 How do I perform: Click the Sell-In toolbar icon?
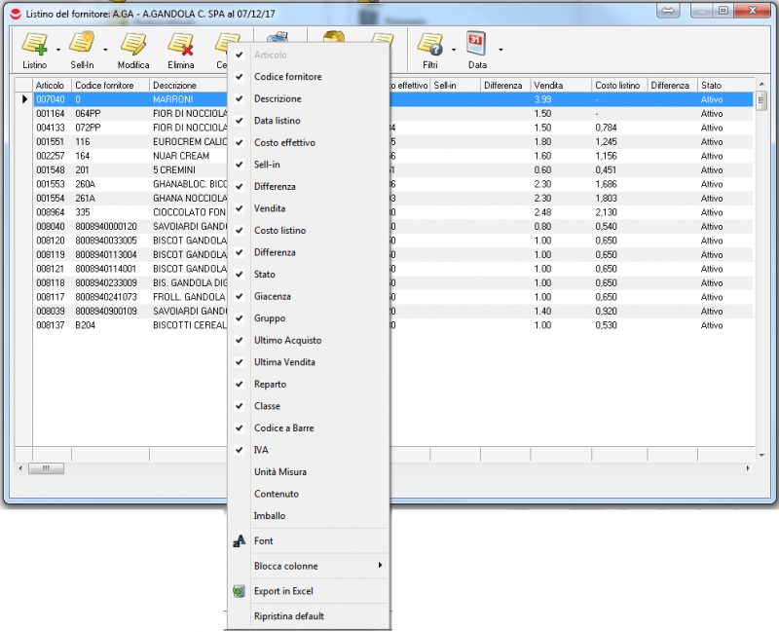click(82, 45)
